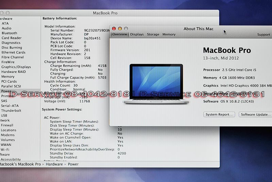The height and width of the screenshot is (182, 272).
Task: Select Serial-ATA in the sidebar
Action: (10, 106)
